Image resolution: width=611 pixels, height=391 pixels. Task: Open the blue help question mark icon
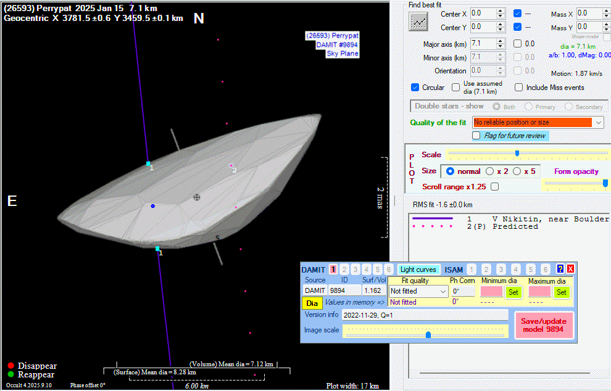click(560, 269)
